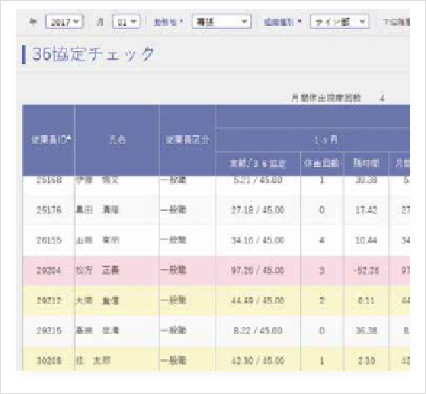
Task: Click the 1ヶ月 group header
Action: [x=326, y=140]
